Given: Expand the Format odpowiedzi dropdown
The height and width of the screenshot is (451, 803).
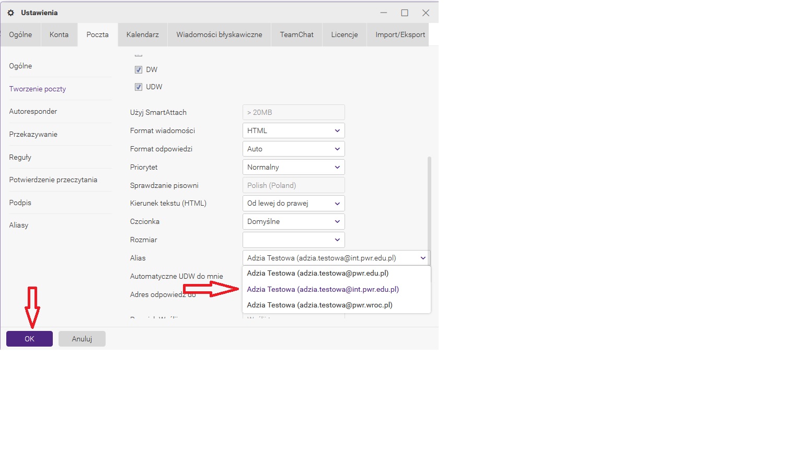Looking at the screenshot, I should pos(293,149).
